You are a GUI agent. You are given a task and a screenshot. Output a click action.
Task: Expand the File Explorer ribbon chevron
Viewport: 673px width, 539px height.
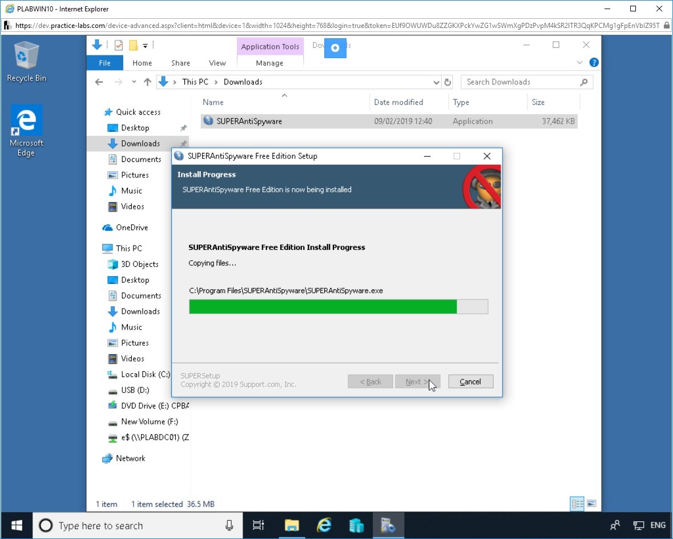pyautogui.click(x=579, y=63)
